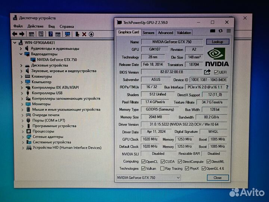Click the GPU Name field NVIDIA GeForce GTX 750

[172, 42]
